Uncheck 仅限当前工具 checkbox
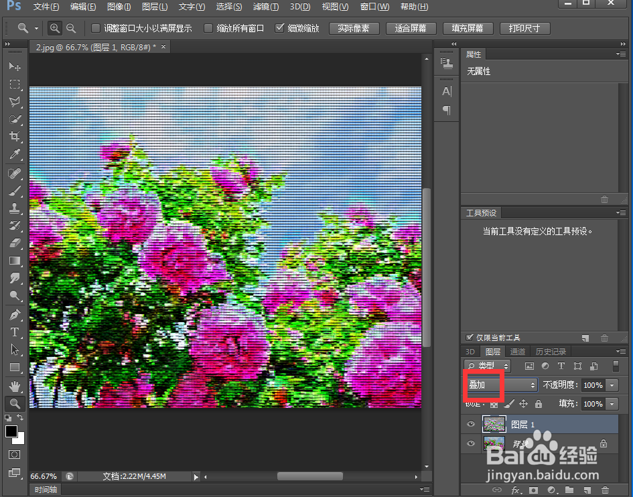This screenshot has height=497, width=633. [x=469, y=337]
